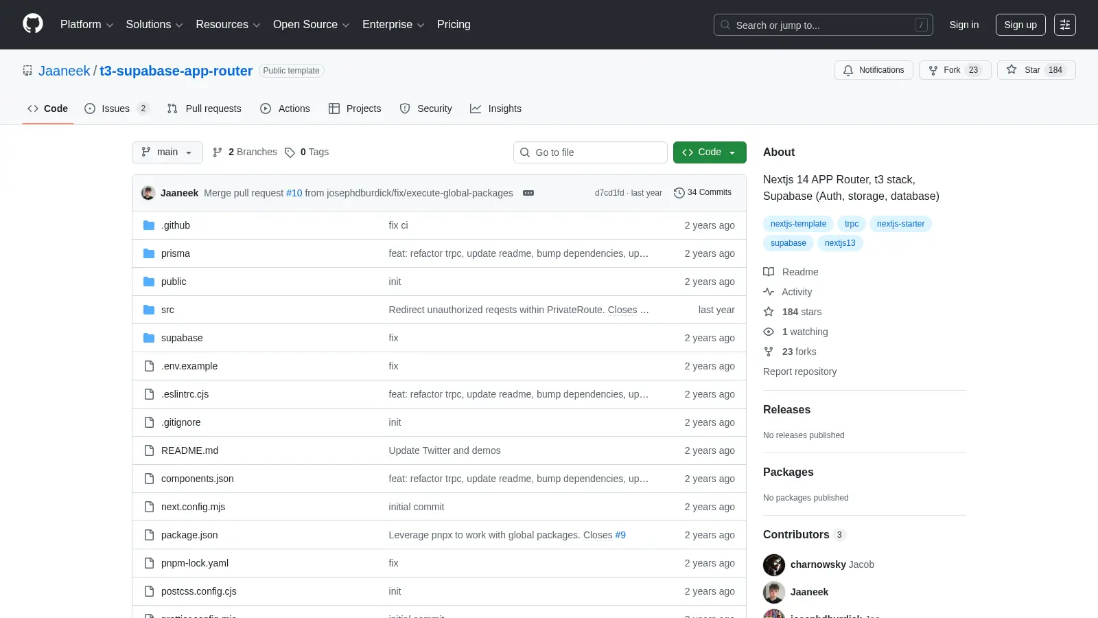Open issue #9 link in package.json row

[x=620, y=535]
